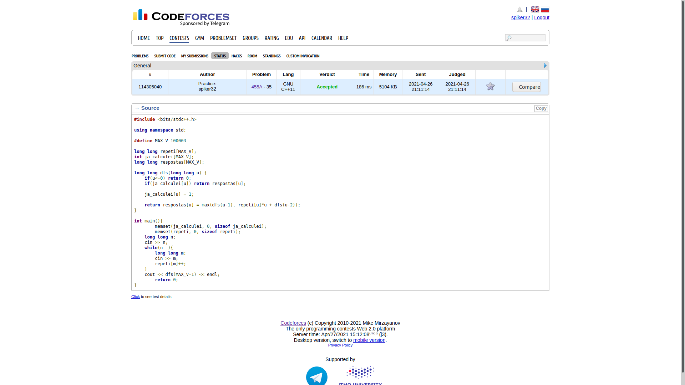Select the STATUS tab

[220, 56]
